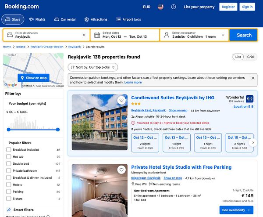Check the Double bed filter
The height and width of the screenshot is (217, 263).
(x=9, y=164)
